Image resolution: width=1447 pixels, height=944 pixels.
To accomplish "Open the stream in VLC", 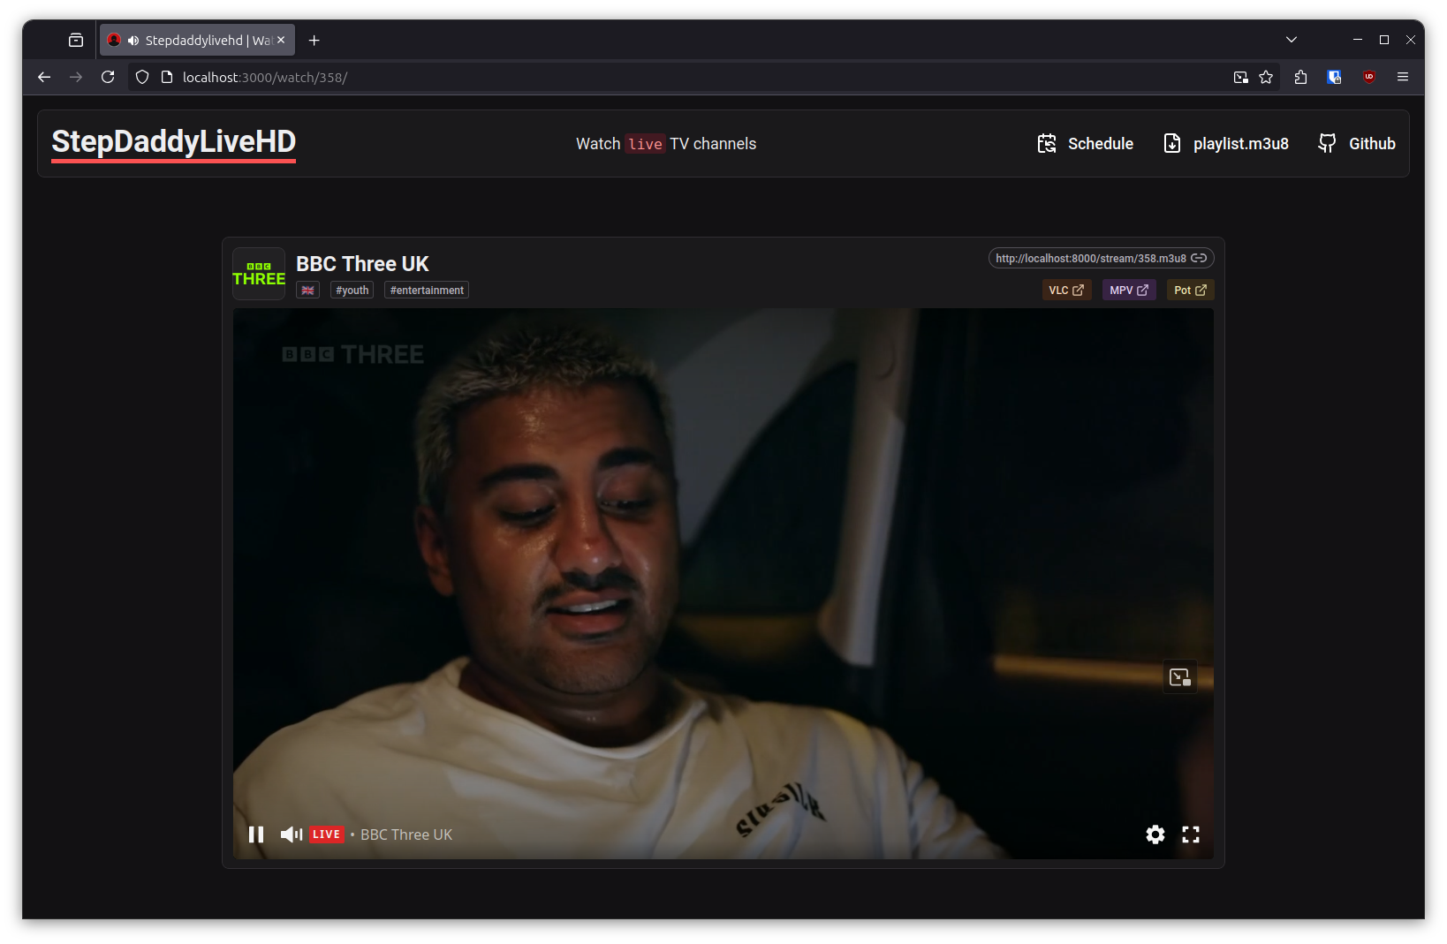I will [1065, 290].
